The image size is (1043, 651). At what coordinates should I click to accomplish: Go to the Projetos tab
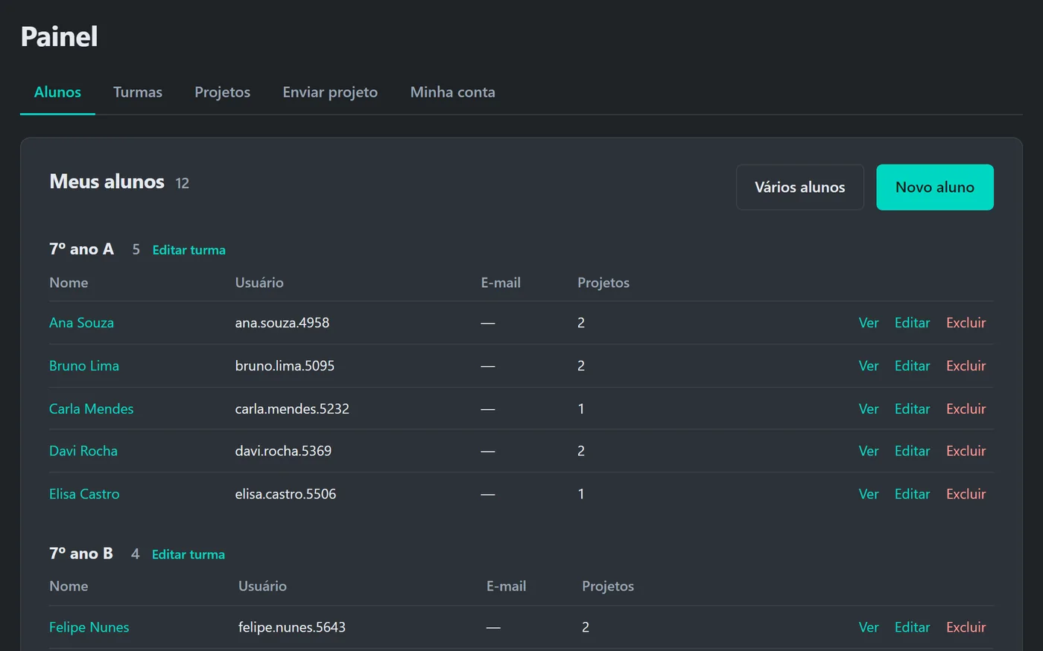(222, 92)
